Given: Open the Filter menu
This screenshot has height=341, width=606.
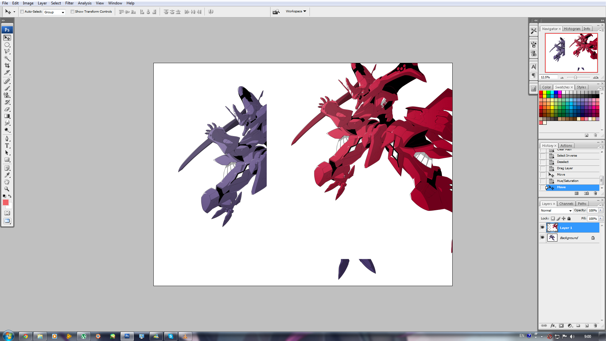Looking at the screenshot, I should tap(69, 3).
